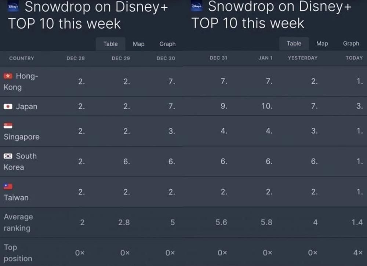Screen dimensions: 367x266
Task: Open the Japan country link
Action: [26, 106]
